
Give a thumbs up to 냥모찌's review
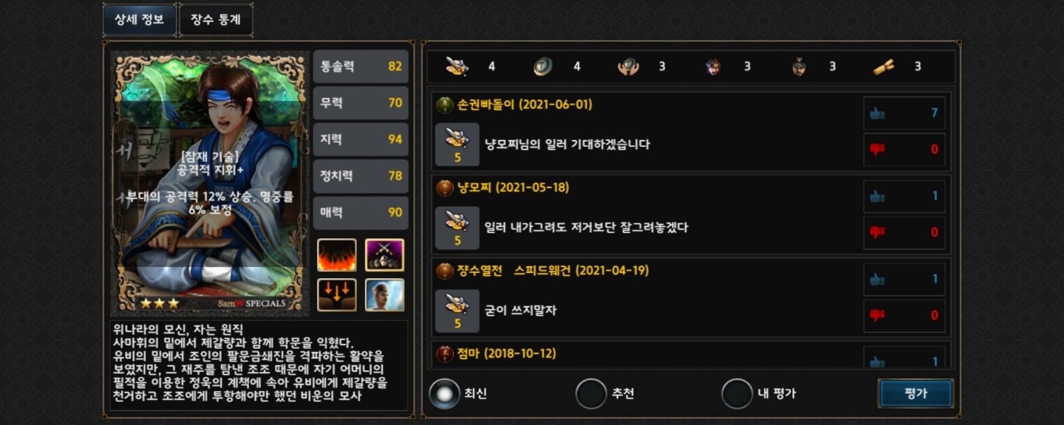click(x=904, y=196)
